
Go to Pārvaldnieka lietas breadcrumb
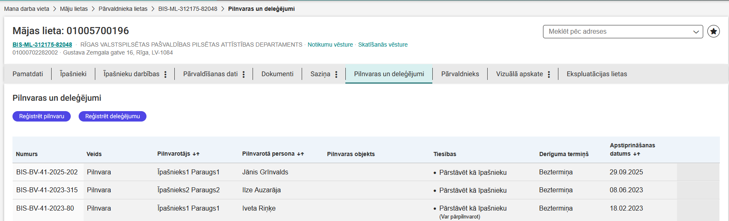(x=123, y=9)
